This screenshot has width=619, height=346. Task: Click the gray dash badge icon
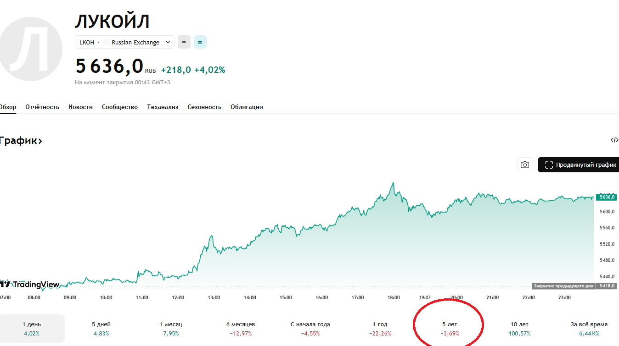[184, 42]
